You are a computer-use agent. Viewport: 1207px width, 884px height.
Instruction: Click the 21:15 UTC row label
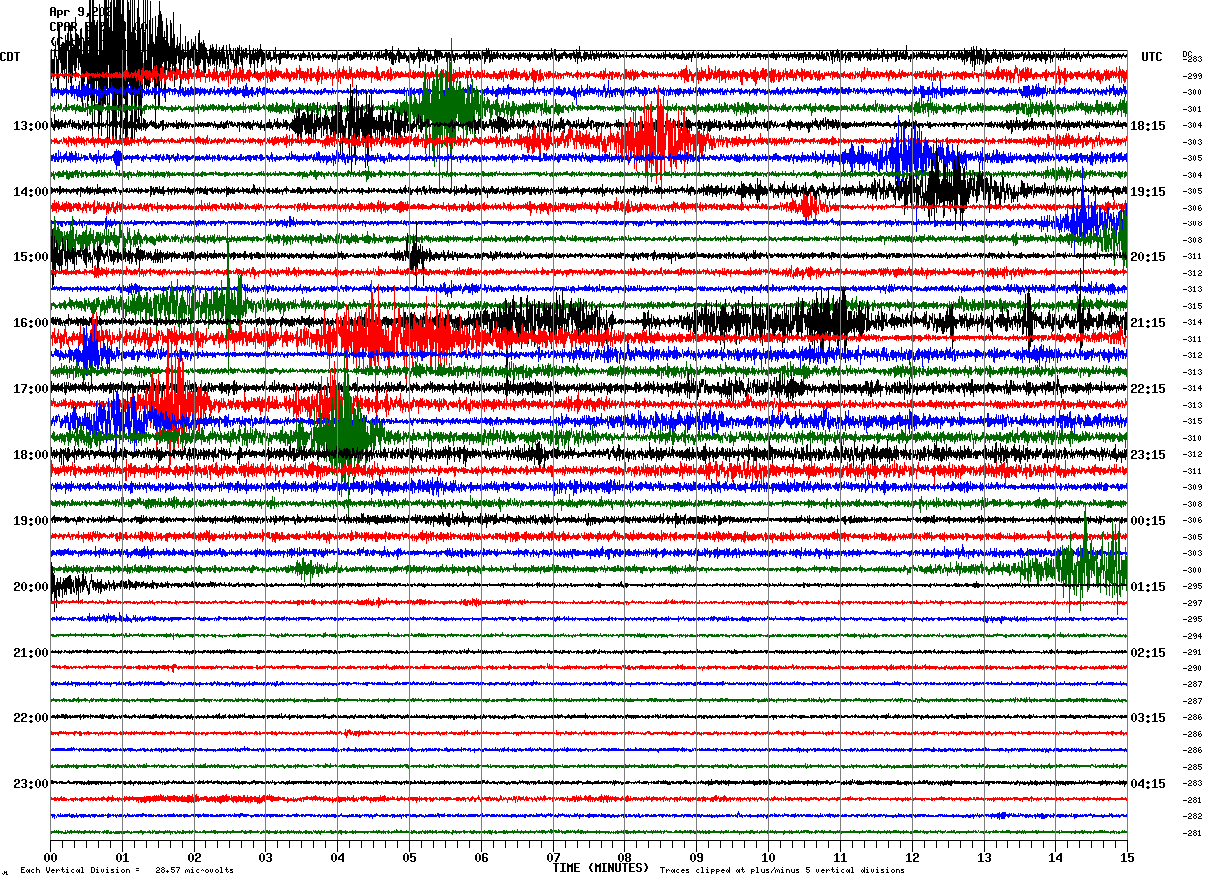(x=1148, y=323)
